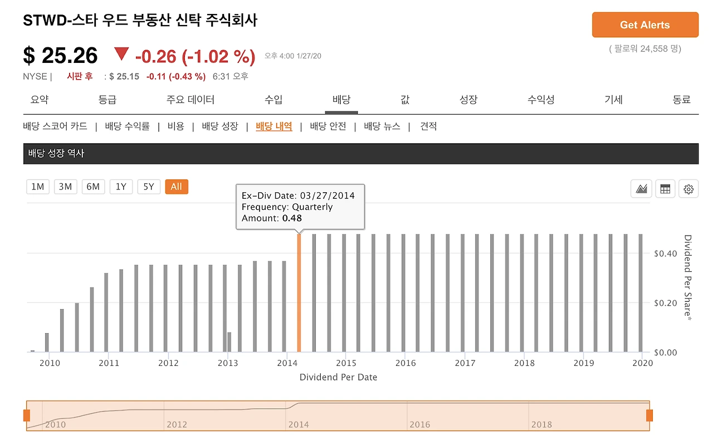The height and width of the screenshot is (435, 713).
Task: Click the Get Alerts button
Action: [645, 25]
